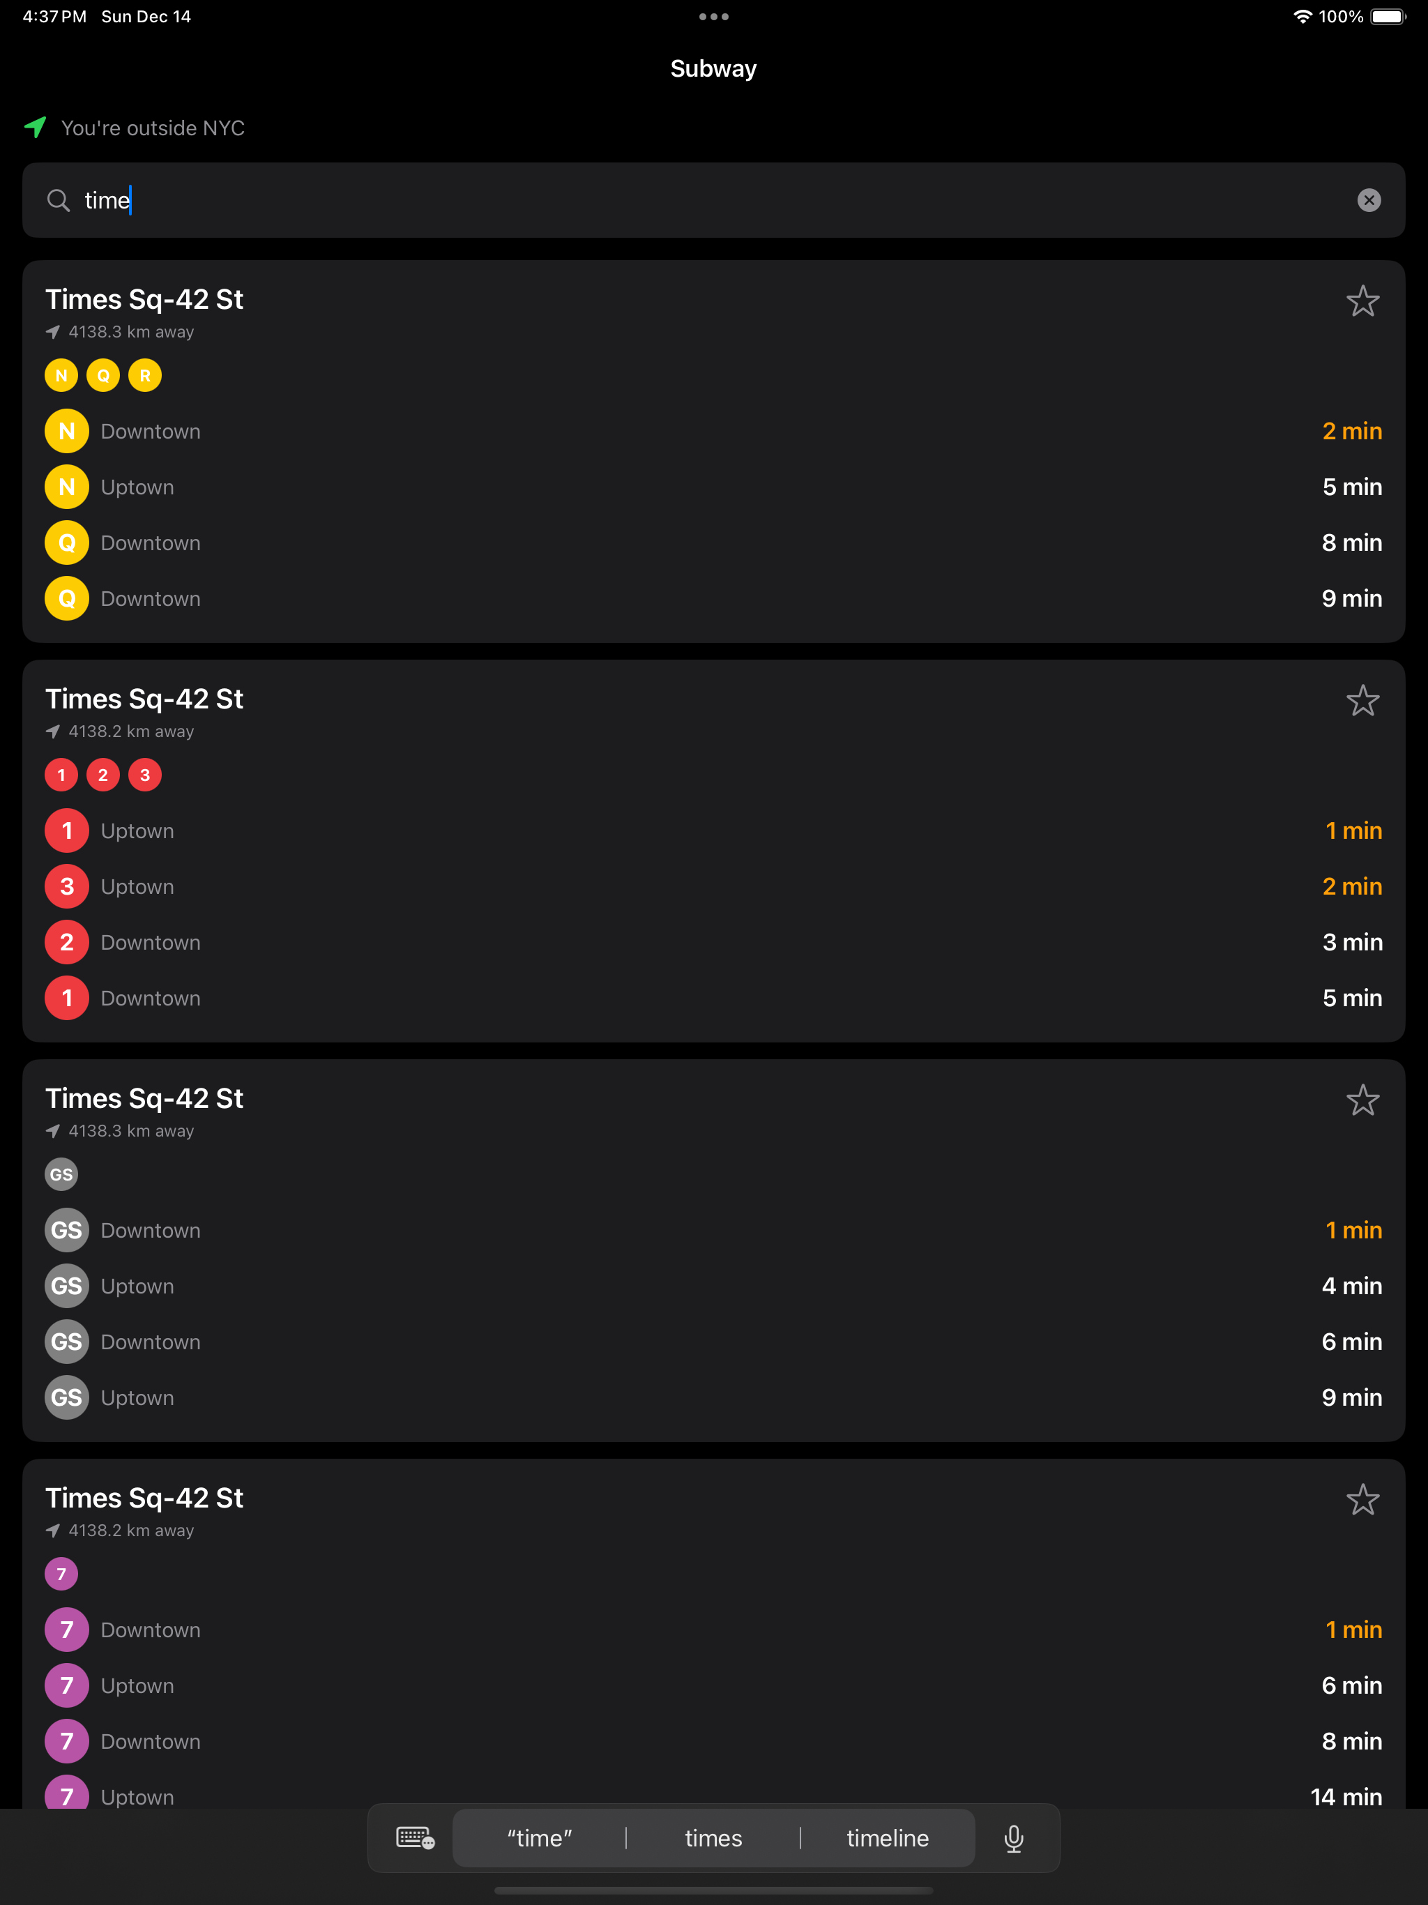Filter by small R line badge
The image size is (1428, 1905).
point(145,375)
